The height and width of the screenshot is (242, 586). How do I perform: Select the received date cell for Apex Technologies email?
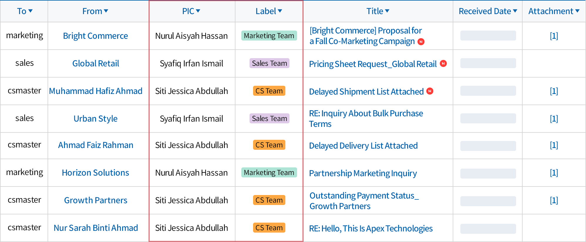tap(488, 229)
